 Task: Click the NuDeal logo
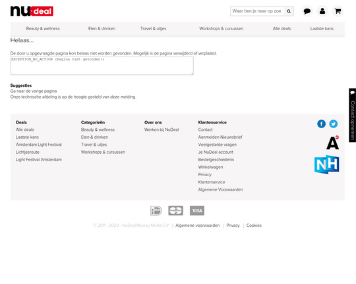[x=32, y=11]
